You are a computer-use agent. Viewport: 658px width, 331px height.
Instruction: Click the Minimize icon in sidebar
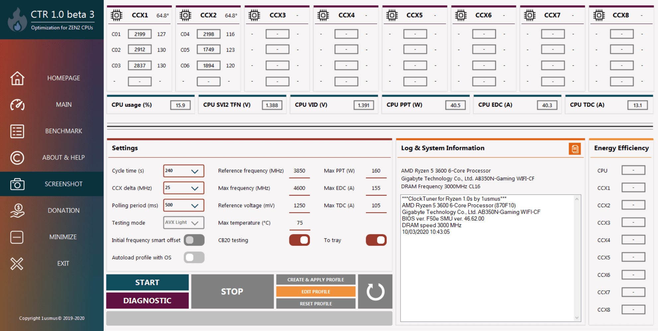pyautogui.click(x=17, y=237)
